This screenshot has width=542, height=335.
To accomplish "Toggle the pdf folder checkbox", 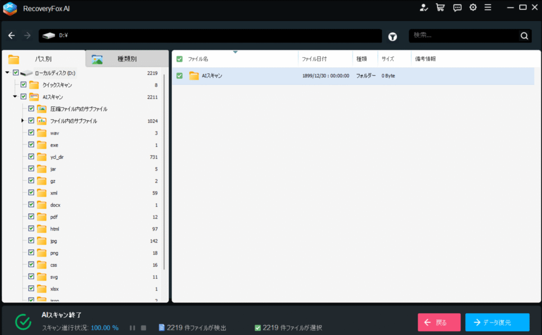I will click(31, 216).
